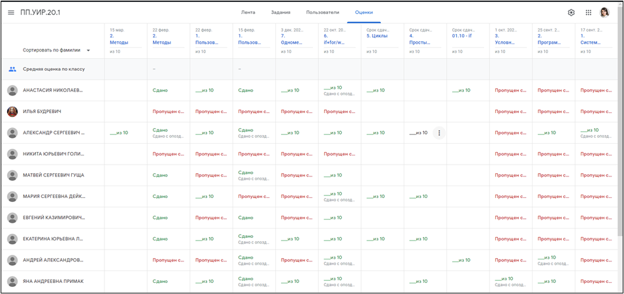
Task: Open the Пользователи tab
Action: pos(323,12)
